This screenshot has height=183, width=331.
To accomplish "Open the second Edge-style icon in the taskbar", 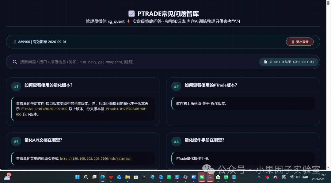I will [x=161, y=177].
